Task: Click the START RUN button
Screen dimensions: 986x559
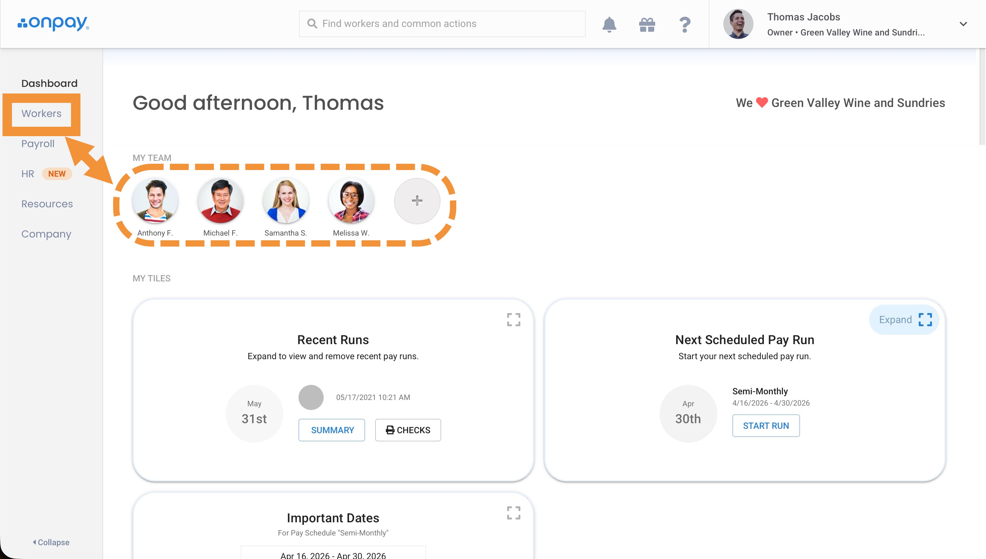Action: click(x=766, y=426)
